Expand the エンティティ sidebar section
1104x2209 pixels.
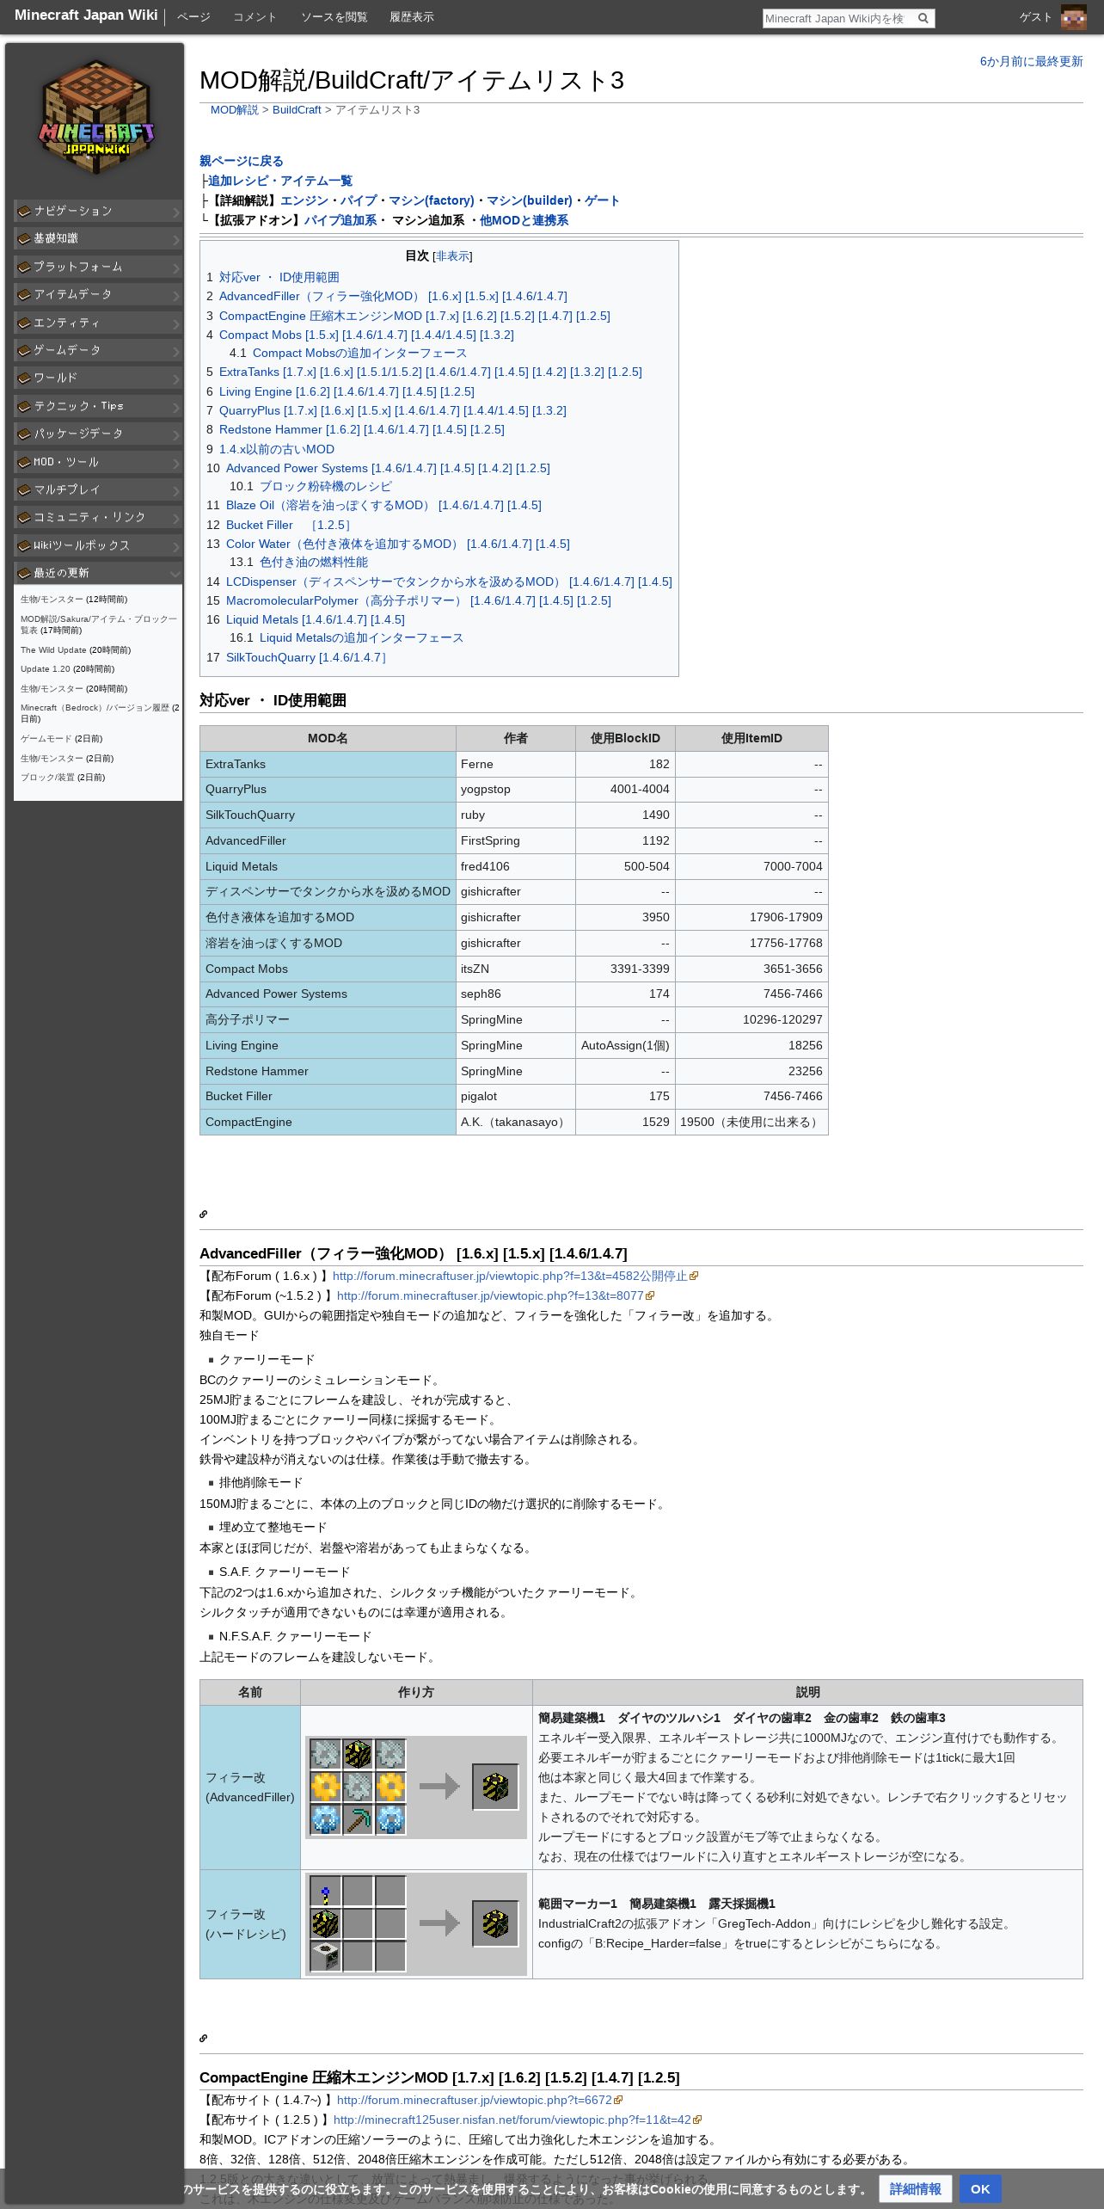coord(98,323)
